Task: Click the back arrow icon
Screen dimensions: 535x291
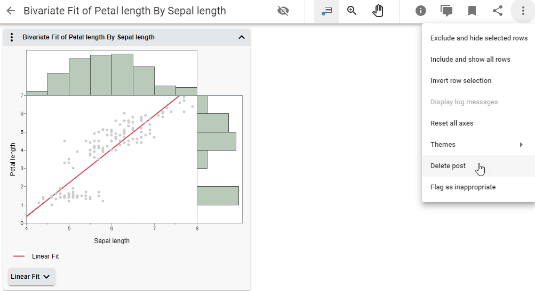Action: point(11,11)
